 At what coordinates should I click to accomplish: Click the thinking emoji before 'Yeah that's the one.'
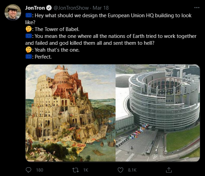tap(28, 50)
